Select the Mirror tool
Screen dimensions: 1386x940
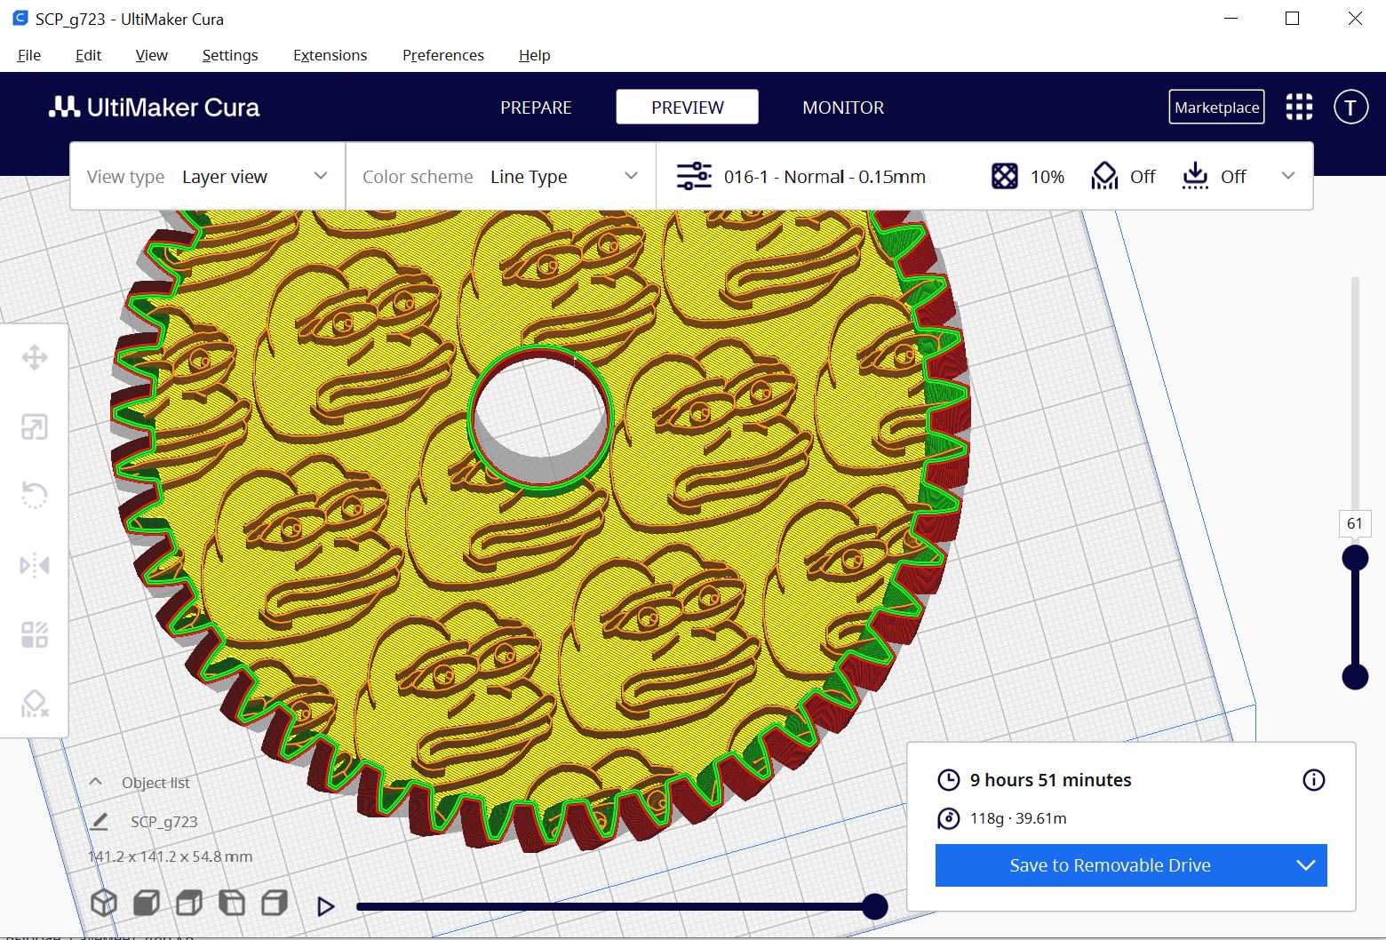tap(34, 564)
